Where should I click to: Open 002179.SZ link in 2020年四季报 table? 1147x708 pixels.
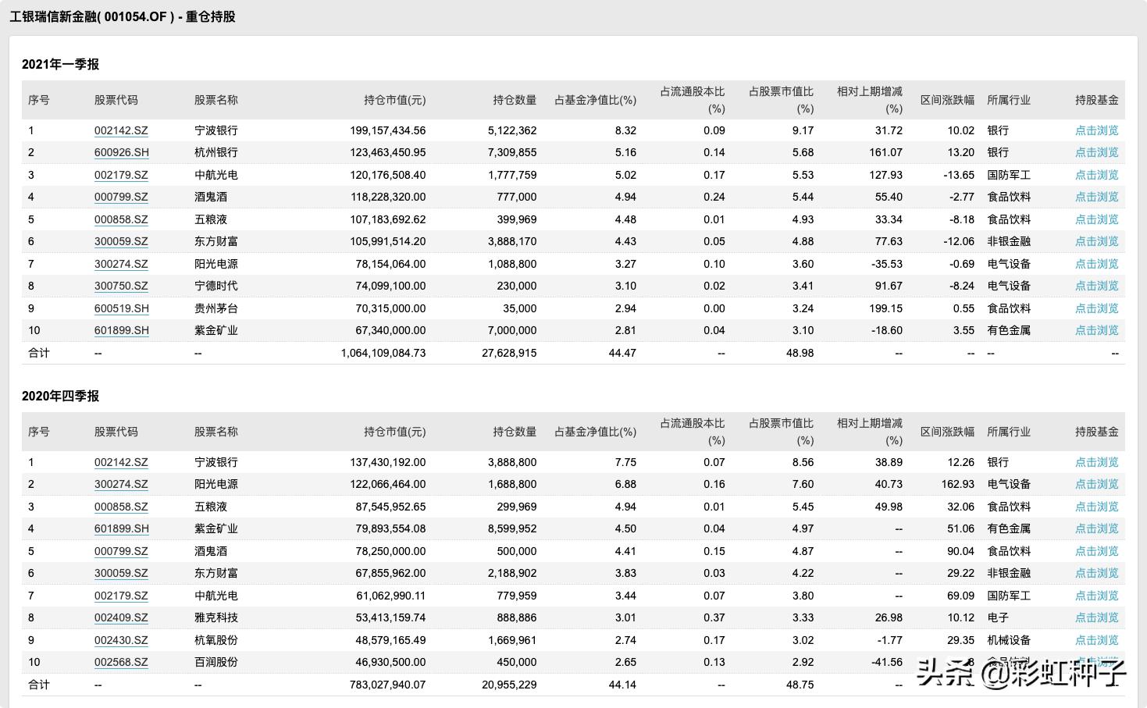121,596
